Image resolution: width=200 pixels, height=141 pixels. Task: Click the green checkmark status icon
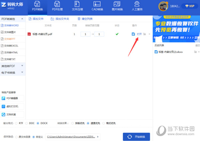point(117,34)
